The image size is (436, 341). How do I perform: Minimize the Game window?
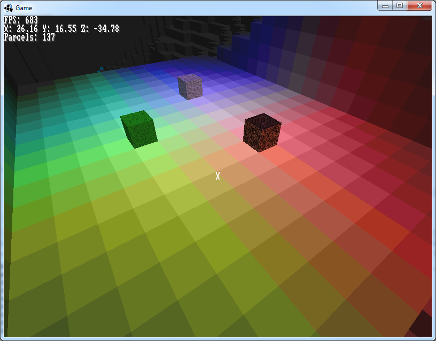[x=385, y=5]
